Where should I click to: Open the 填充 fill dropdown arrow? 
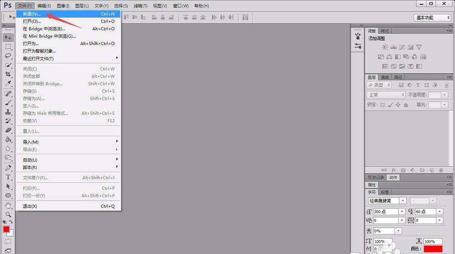[x=445, y=105]
